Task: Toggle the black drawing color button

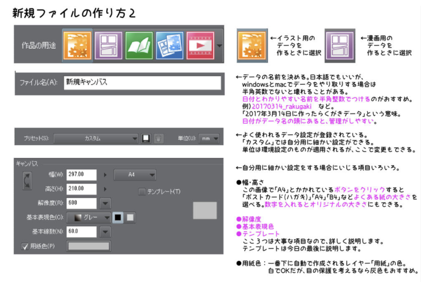Action: 118,218
